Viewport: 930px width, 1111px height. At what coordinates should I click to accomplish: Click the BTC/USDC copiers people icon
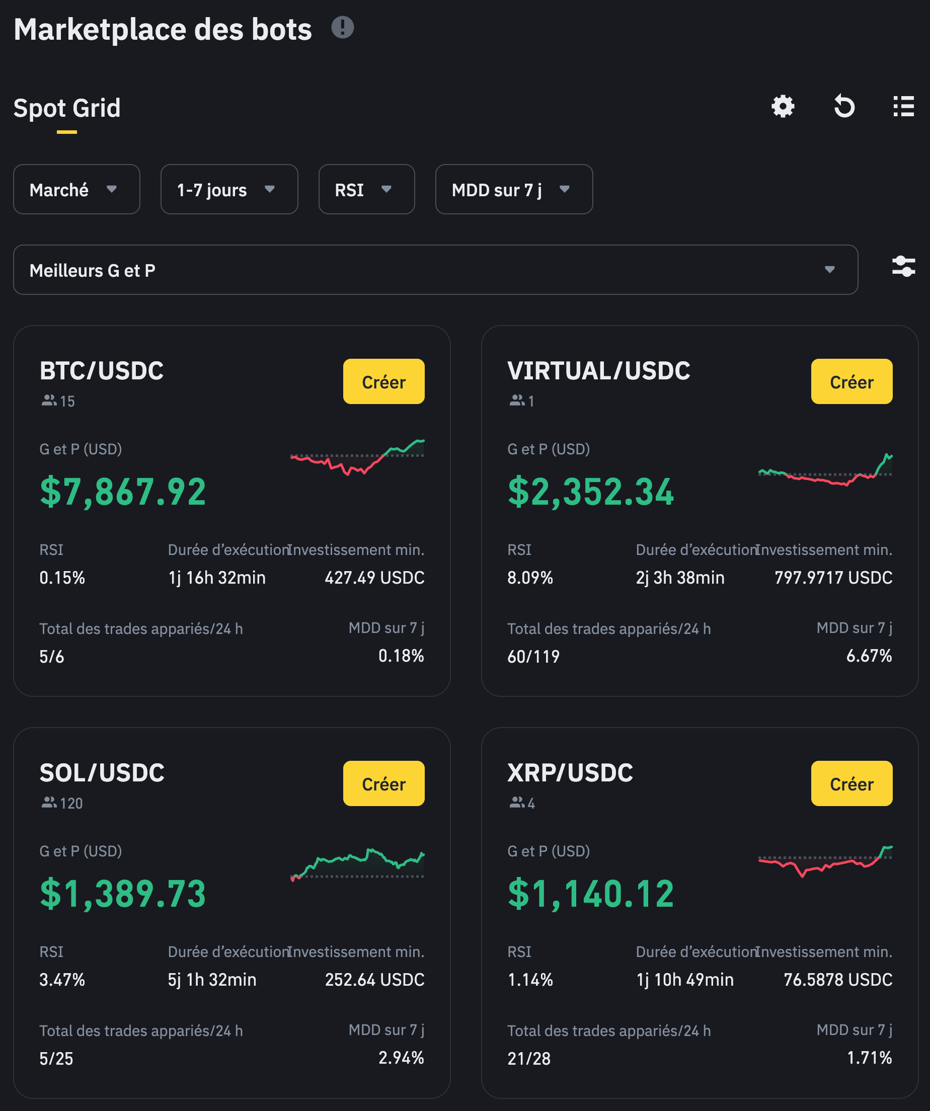click(49, 401)
